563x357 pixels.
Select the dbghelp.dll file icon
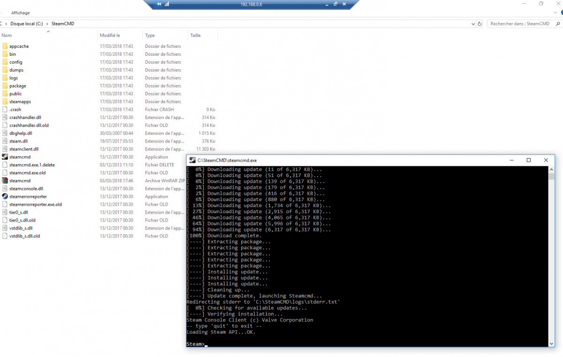point(5,134)
